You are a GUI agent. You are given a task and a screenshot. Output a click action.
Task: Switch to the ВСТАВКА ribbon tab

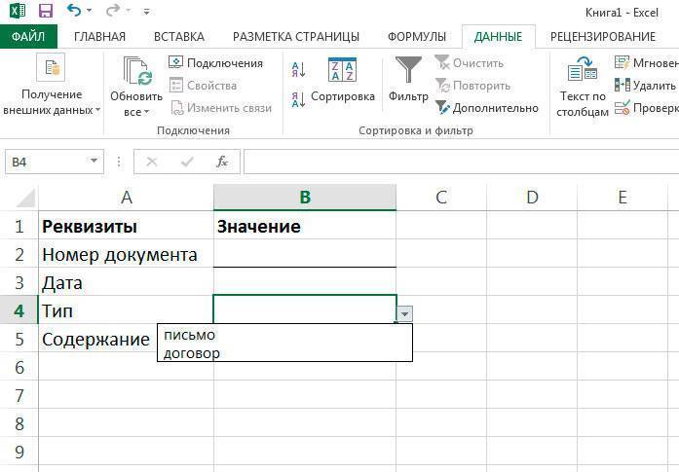coord(179,37)
